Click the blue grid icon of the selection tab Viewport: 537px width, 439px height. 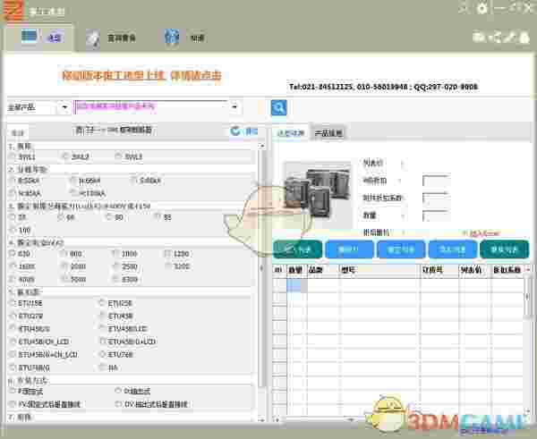coord(30,36)
